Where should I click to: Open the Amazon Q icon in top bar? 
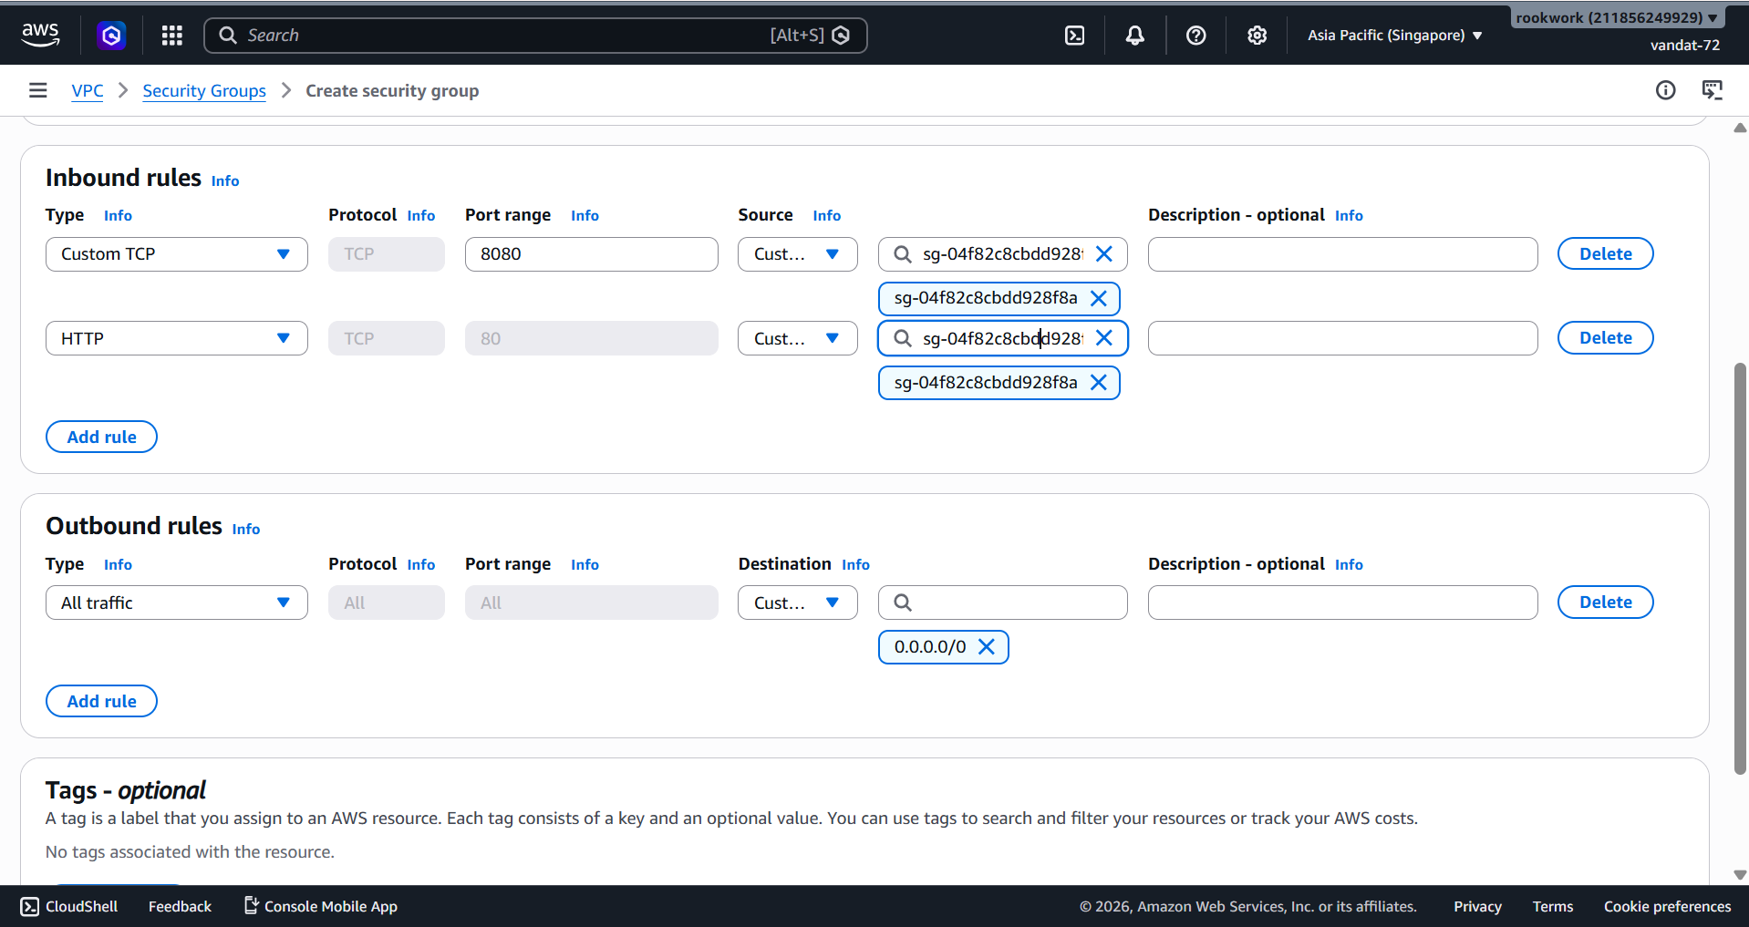(111, 36)
